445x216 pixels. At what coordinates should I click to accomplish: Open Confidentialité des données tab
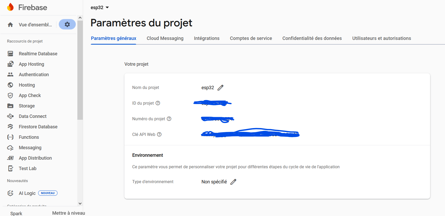pyautogui.click(x=312, y=38)
